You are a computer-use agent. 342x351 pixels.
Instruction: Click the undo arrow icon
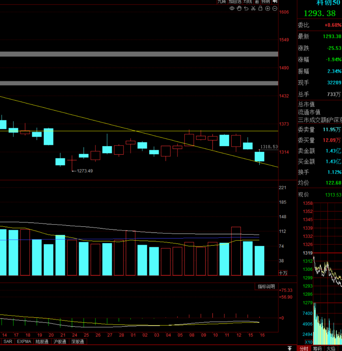pyautogui.click(x=246, y=9)
